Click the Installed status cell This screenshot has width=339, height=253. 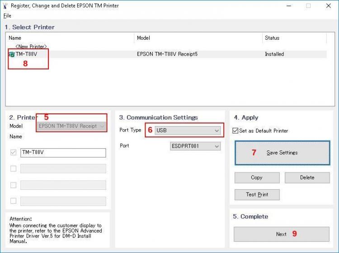pos(274,54)
